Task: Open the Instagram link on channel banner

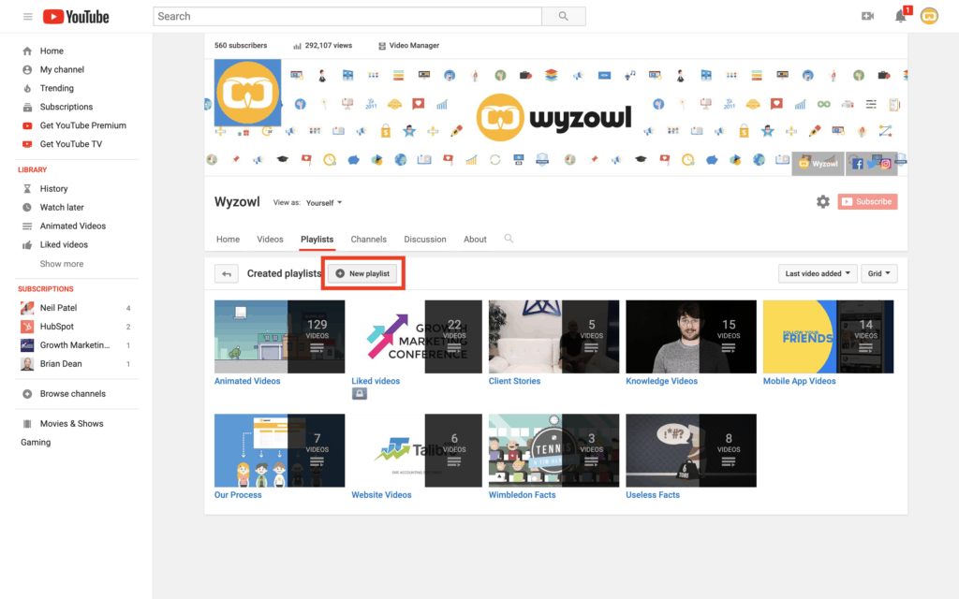Action: coord(886,164)
